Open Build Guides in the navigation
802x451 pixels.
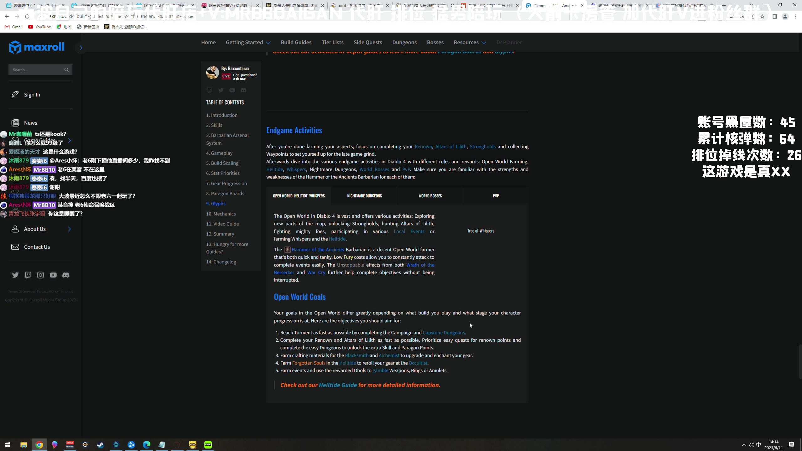pyautogui.click(x=296, y=42)
